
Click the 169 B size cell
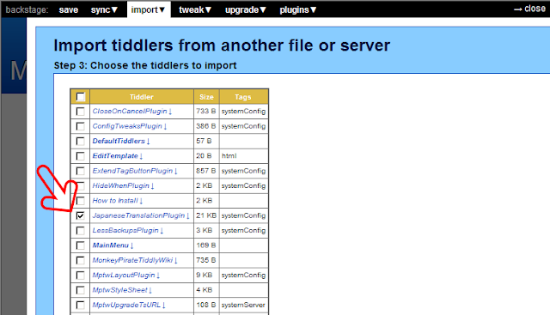(206, 245)
